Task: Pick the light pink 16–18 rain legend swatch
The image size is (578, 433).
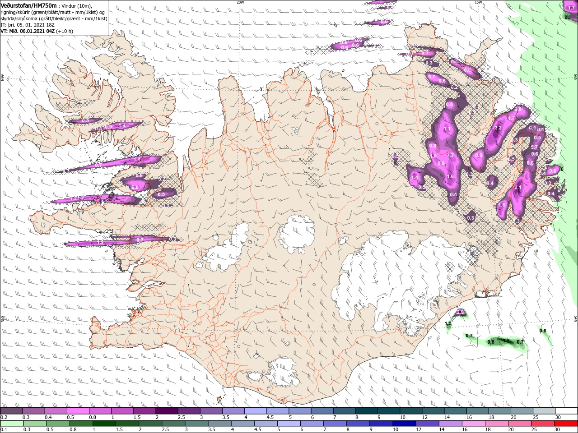Action: coord(474,424)
